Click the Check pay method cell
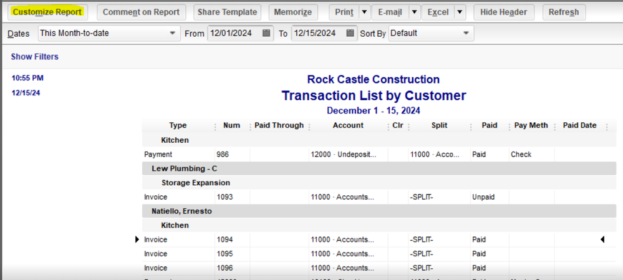The height and width of the screenshot is (280, 623). point(521,155)
